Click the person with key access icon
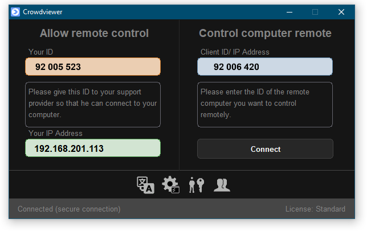 click(197, 185)
